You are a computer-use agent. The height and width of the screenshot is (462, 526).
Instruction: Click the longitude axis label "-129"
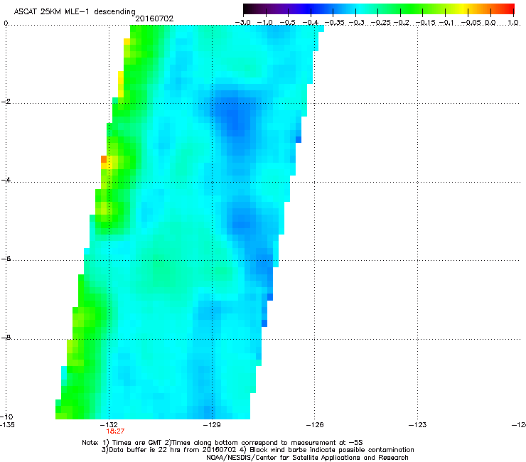[212, 425]
